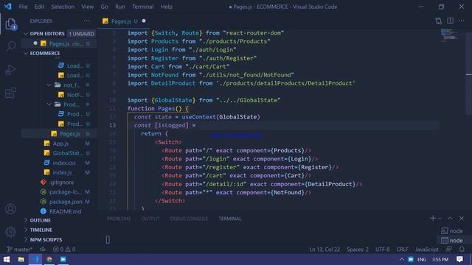The image size is (472, 265).
Task: Open the Selection menu
Action: (63, 7)
